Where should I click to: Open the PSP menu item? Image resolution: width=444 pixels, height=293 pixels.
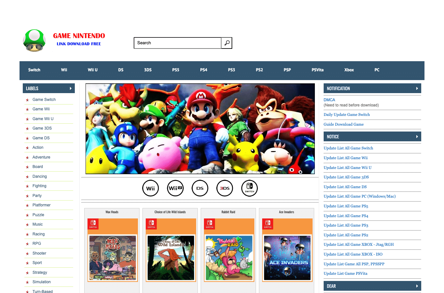tap(287, 70)
